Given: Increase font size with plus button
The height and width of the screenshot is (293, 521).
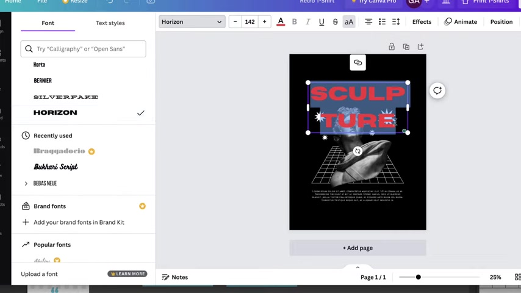Looking at the screenshot, I should point(265,22).
